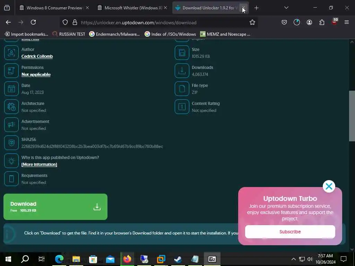Viewport: 355px width, 266px height.
Task: Bookmark this page with star icon
Action: tap(252, 22)
